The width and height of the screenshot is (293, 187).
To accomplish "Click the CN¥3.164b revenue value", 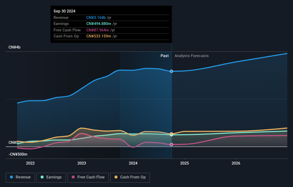I will (x=96, y=17).
